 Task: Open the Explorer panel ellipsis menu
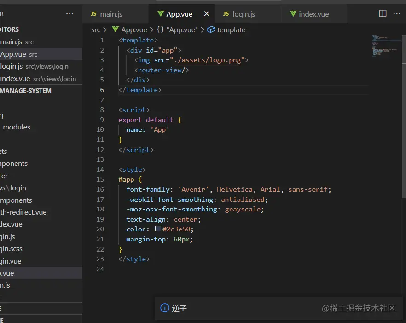coord(70,14)
